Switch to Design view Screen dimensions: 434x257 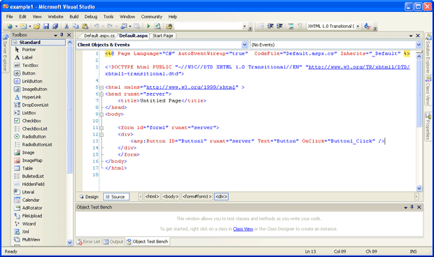89,197
